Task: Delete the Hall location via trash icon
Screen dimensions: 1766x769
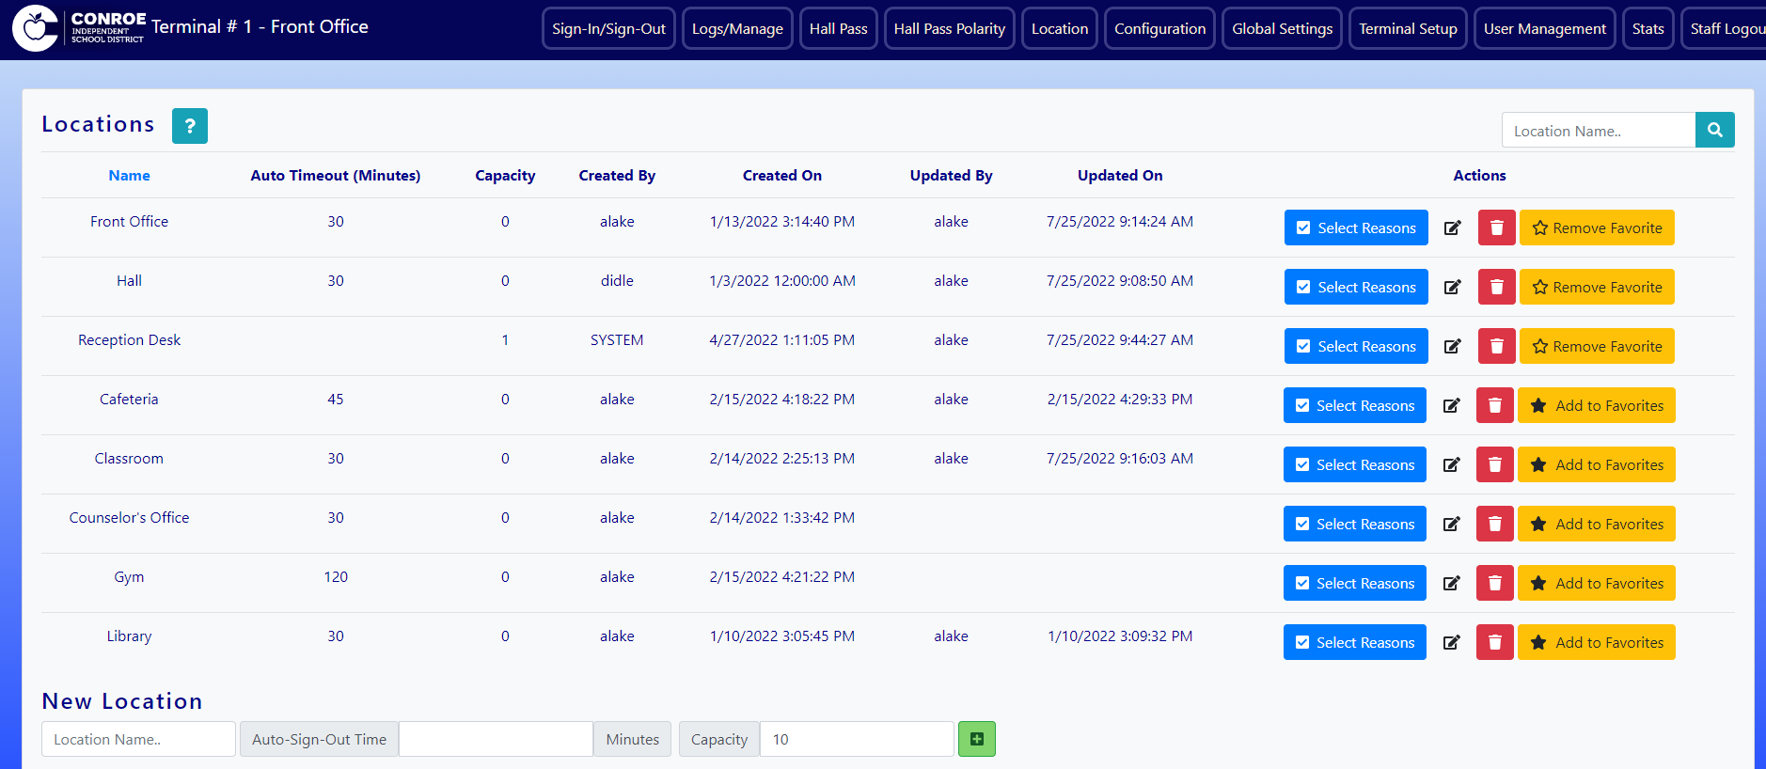Action: (1496, 288)
